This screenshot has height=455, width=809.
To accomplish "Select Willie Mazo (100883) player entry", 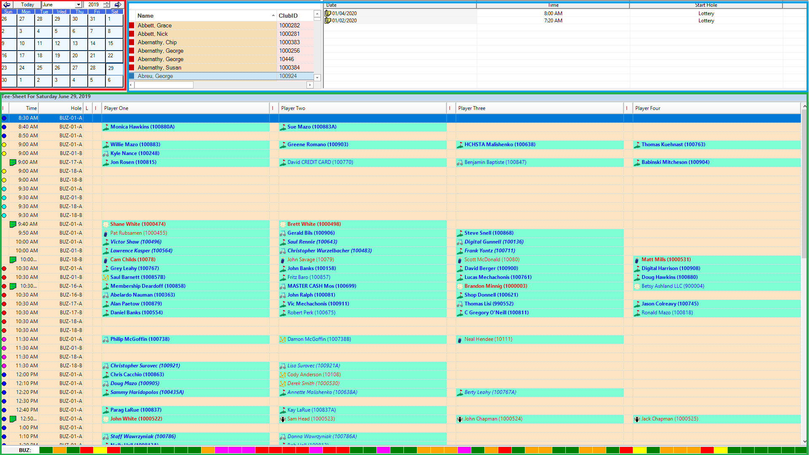I will (x=135, y=145).
